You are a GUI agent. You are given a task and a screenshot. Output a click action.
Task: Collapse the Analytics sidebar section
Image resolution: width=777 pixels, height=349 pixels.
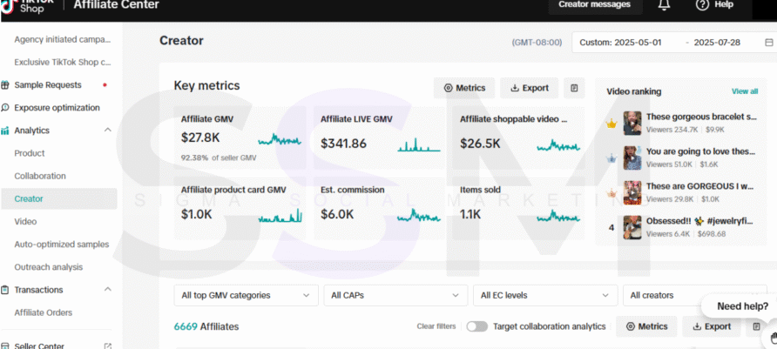coord(107,131)
